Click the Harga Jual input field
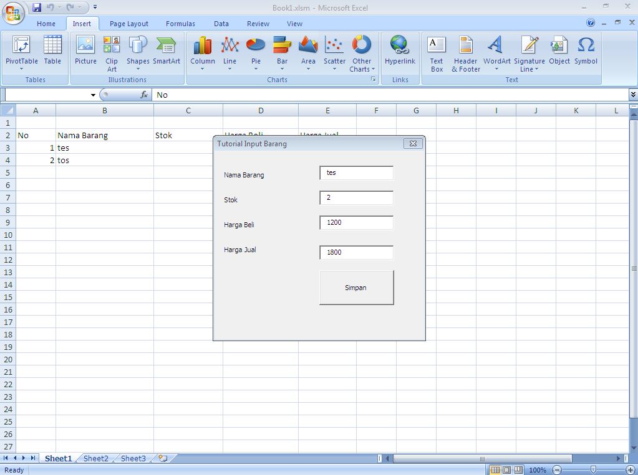 click(355, 252)
